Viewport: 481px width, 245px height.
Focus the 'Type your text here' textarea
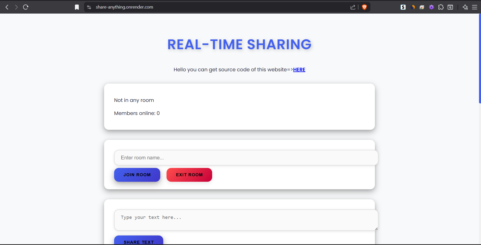pyautogui.click(x=246, y=220)
